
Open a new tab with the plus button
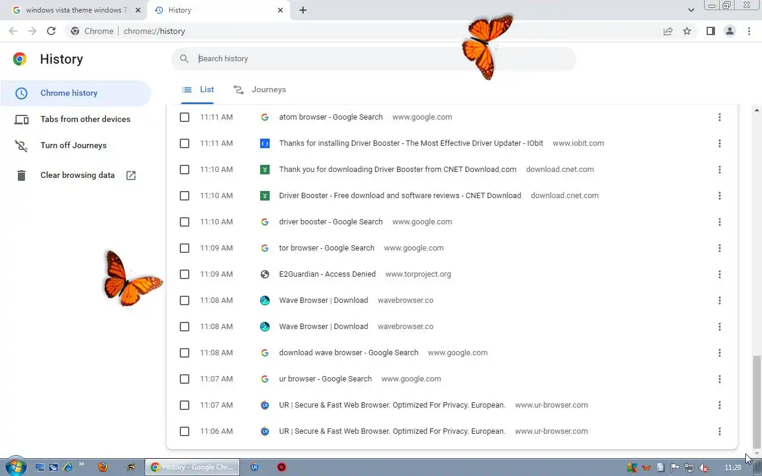[302, 10]
